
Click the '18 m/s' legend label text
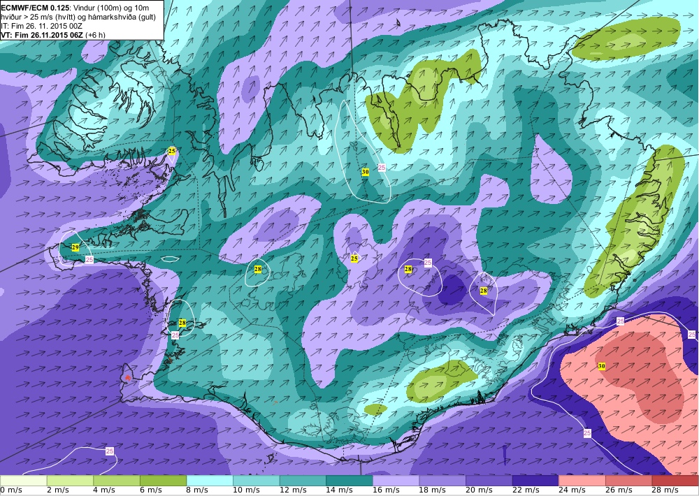[433, 490]
